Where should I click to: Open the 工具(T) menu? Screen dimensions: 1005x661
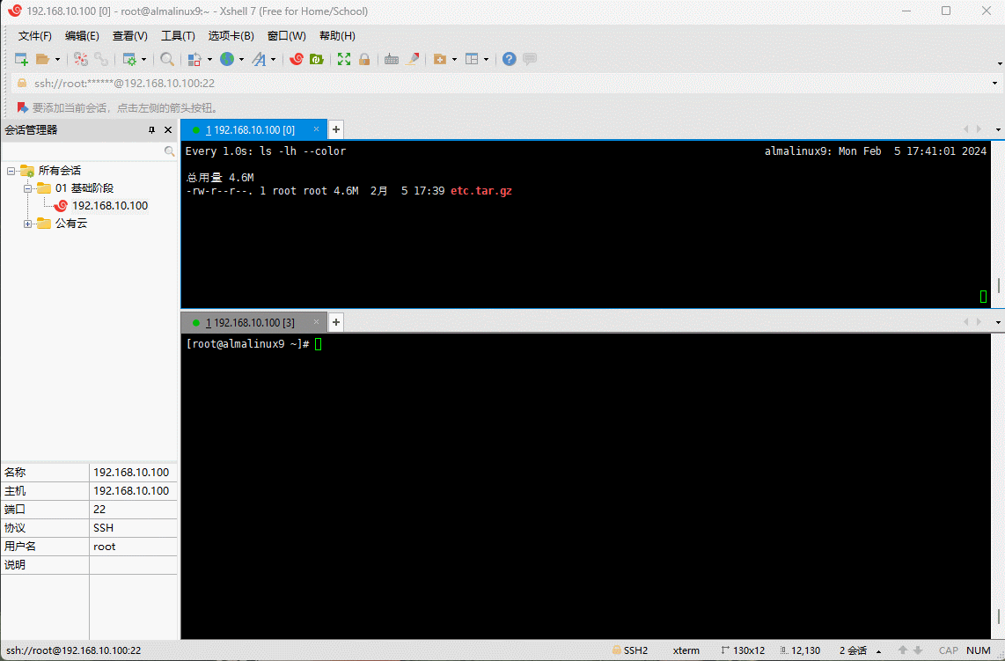point(177,36)
